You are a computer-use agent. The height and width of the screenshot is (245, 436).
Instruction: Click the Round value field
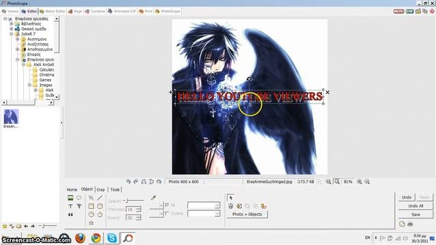click(131, 218)
